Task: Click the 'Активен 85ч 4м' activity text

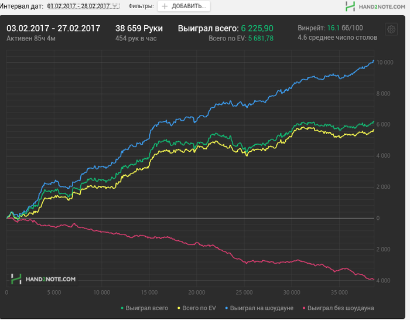Action: (x=31, y=39)
